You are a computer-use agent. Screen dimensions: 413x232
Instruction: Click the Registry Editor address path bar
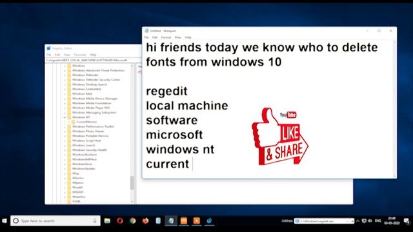click(x=93, y=60)
